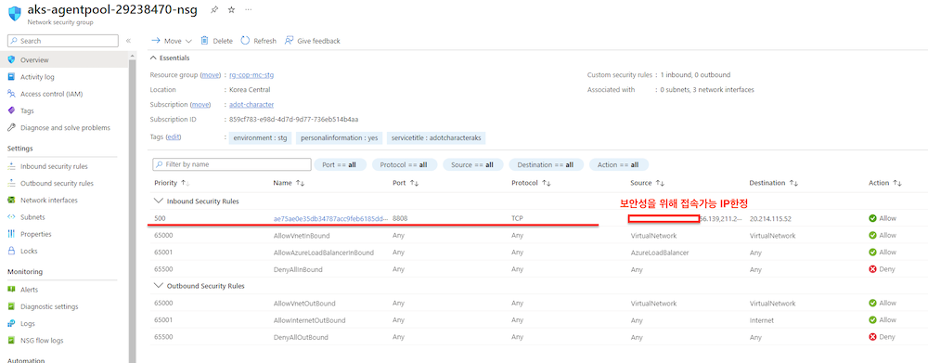Collapse the left sidebar with double chevron
Screen dimensions: 928x363
(x=128, y=41)
